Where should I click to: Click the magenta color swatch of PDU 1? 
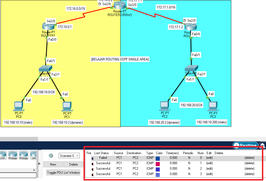click(x=157, y=163)
